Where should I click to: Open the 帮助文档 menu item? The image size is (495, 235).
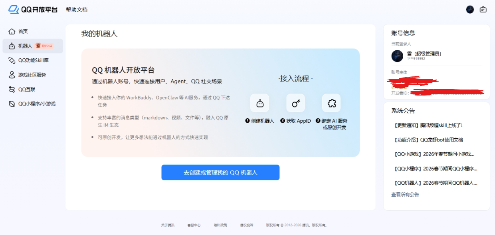77,10
